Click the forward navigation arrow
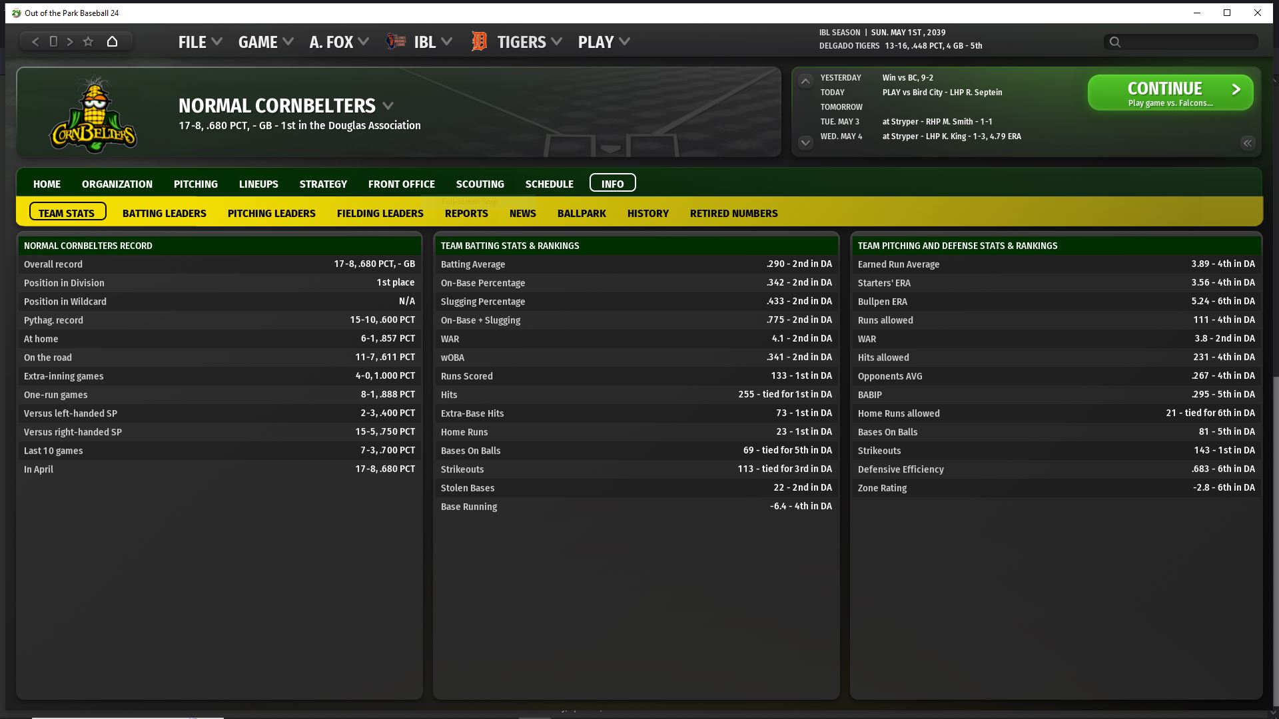This screenshot has width=1279, height=719. pos(70,41)
